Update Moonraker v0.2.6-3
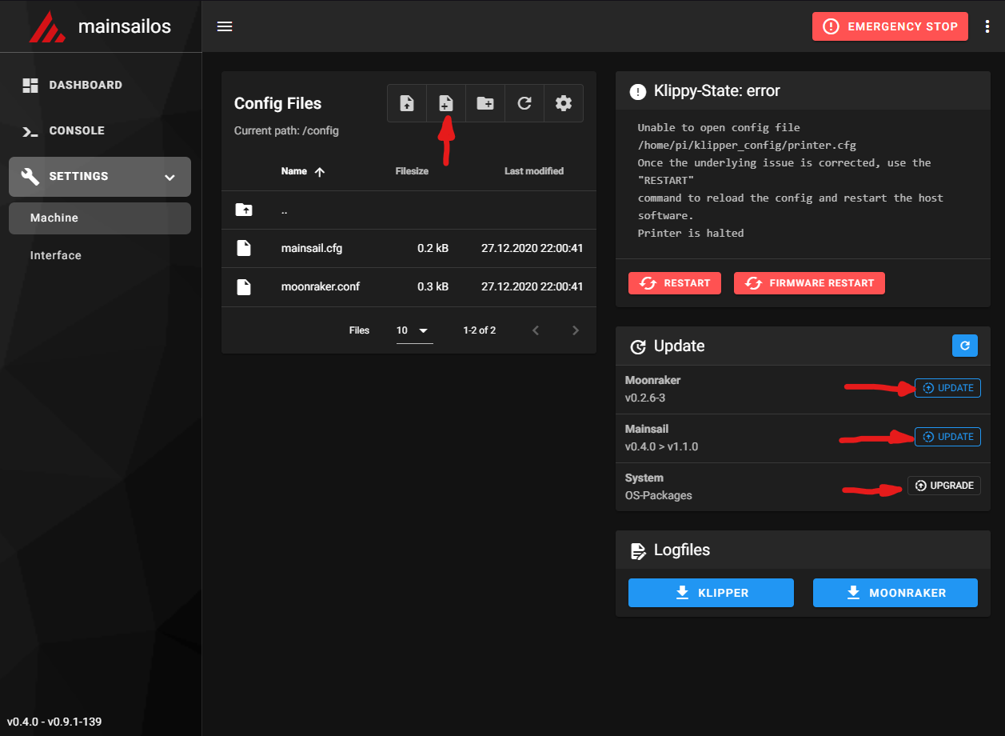 [947, 388]
